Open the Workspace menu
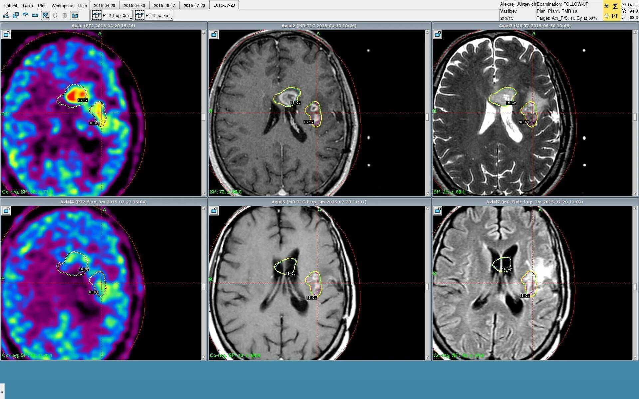Viewport: 639px width, 399px height. [x=62, y=6]
